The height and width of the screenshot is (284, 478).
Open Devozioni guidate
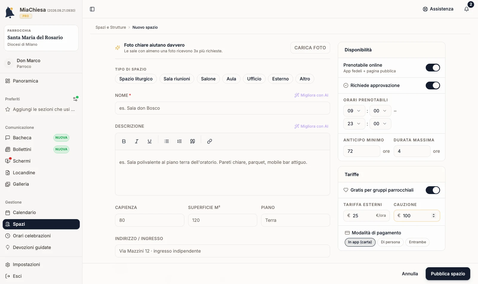tap(41, 248)
